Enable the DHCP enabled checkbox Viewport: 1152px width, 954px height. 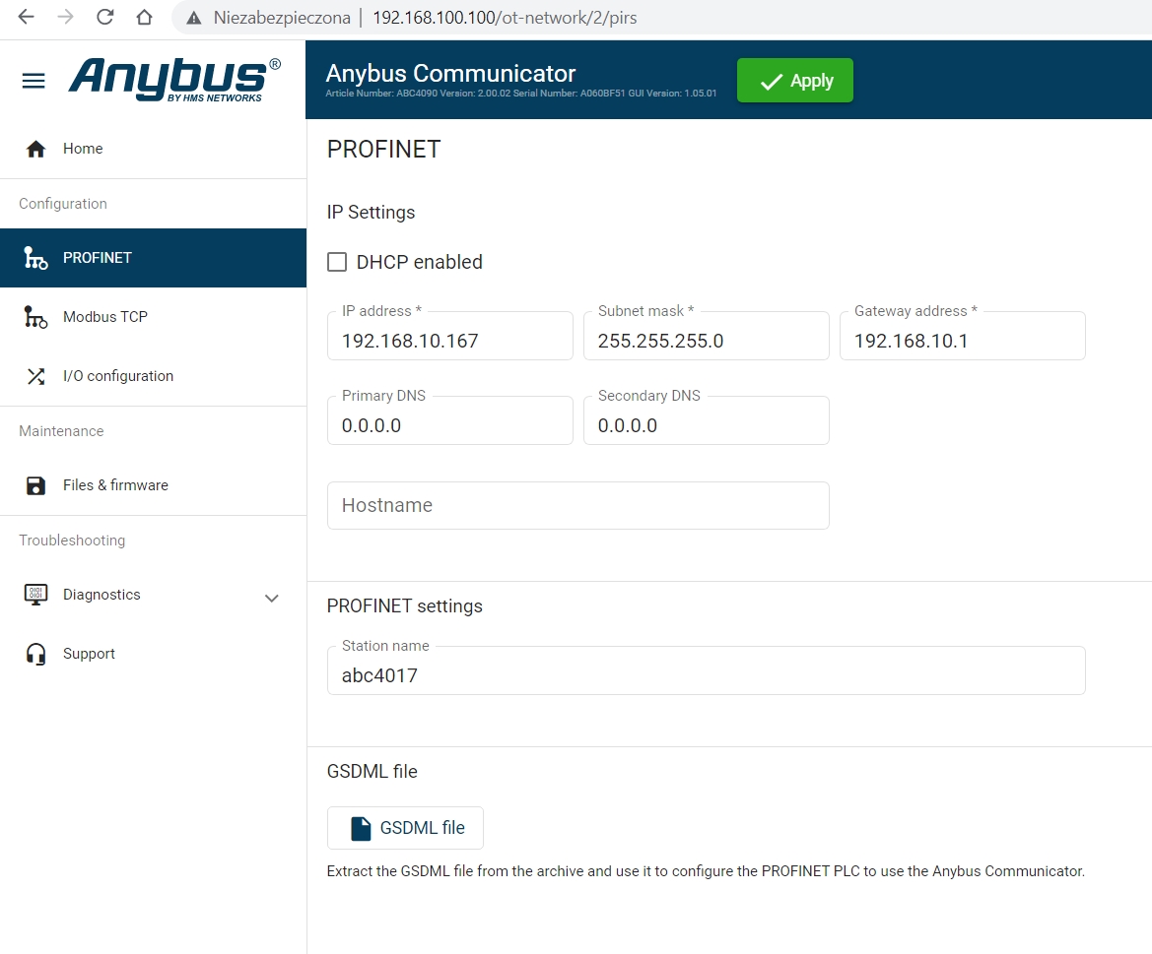pos(336,262)
